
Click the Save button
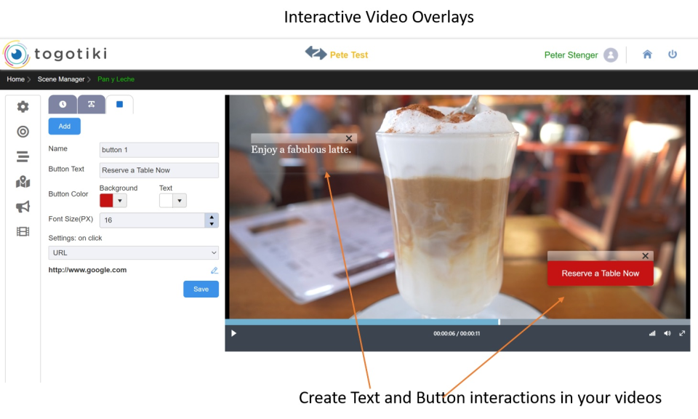click(x=201, y=289)
